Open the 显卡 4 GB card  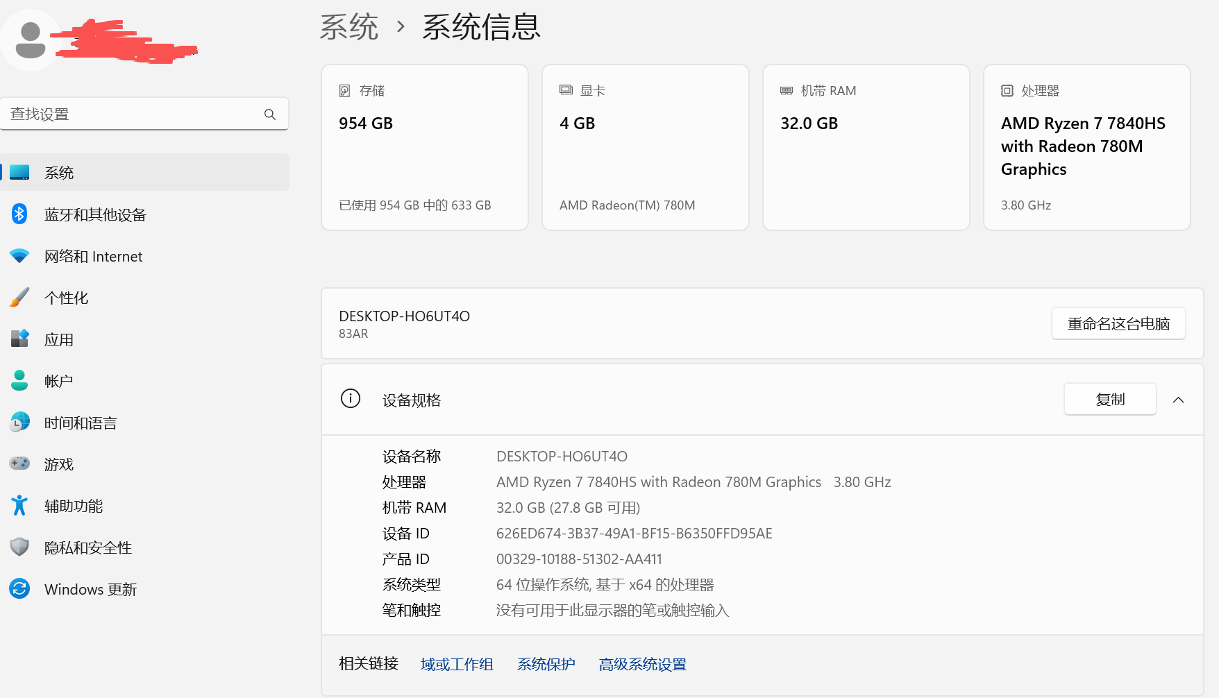point(646,147)
